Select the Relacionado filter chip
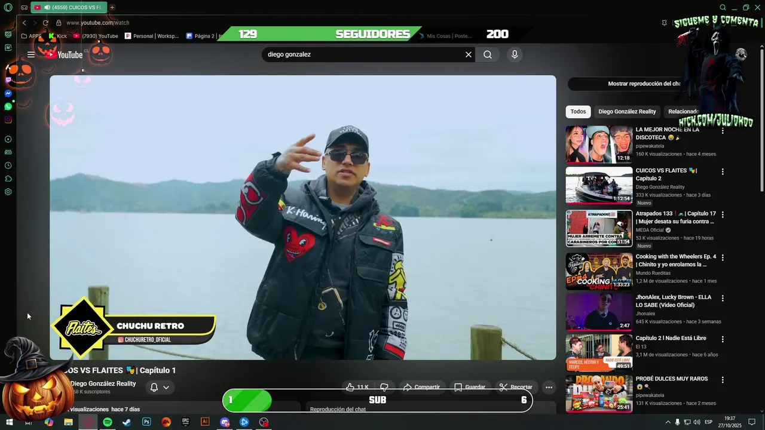Screen dimensions: 765x430 683,112
